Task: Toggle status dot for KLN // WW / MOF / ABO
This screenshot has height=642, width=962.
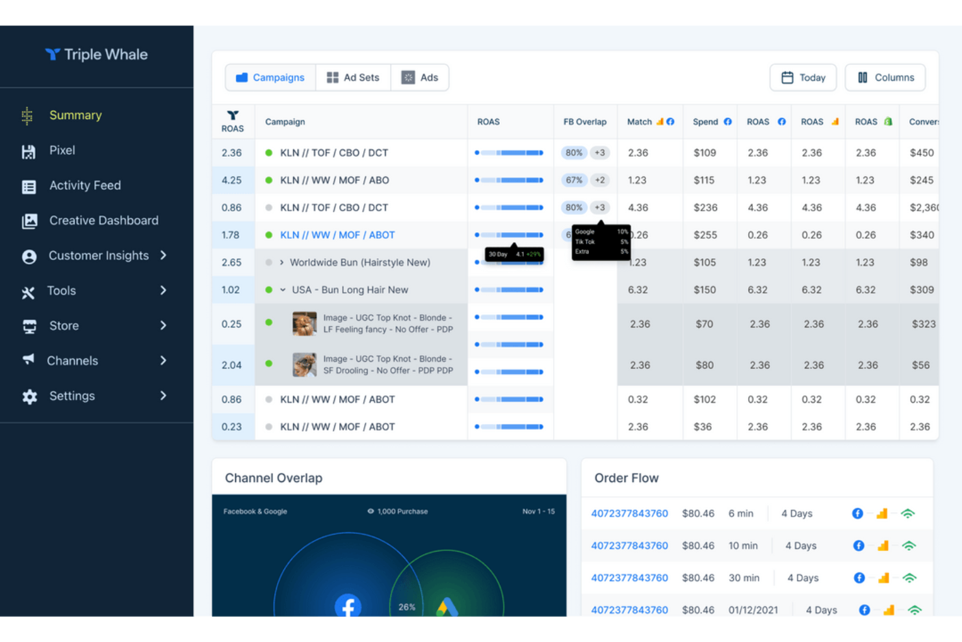Action: point(268,180)
